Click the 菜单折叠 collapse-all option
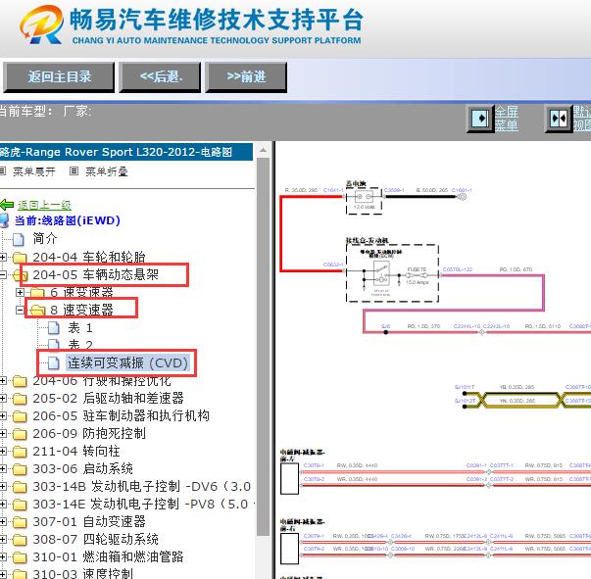The width and height of the screenshot is (591, 579). pos(107,171)
